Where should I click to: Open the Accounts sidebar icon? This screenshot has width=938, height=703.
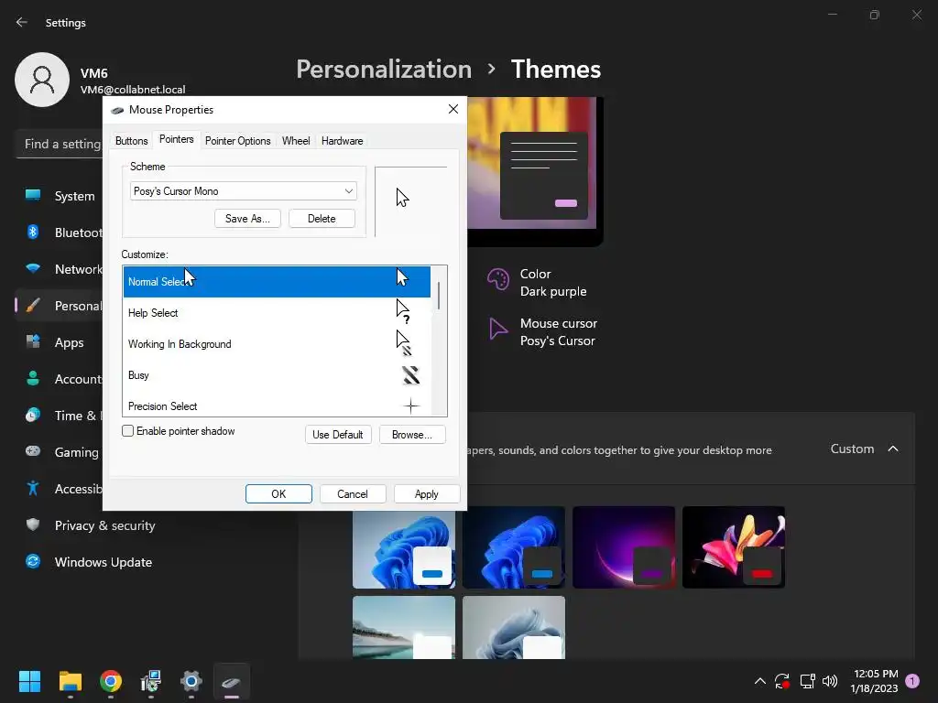point(33,378)
